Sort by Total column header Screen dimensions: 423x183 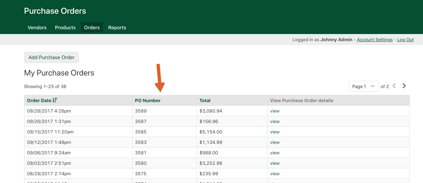205,101
